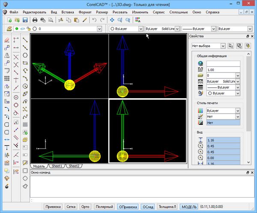Click the Print icon in toolbar
Screen dimensions: 257x213
tap(35, 20)
